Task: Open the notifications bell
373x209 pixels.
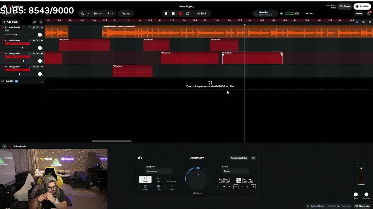Action: (369, 14)
